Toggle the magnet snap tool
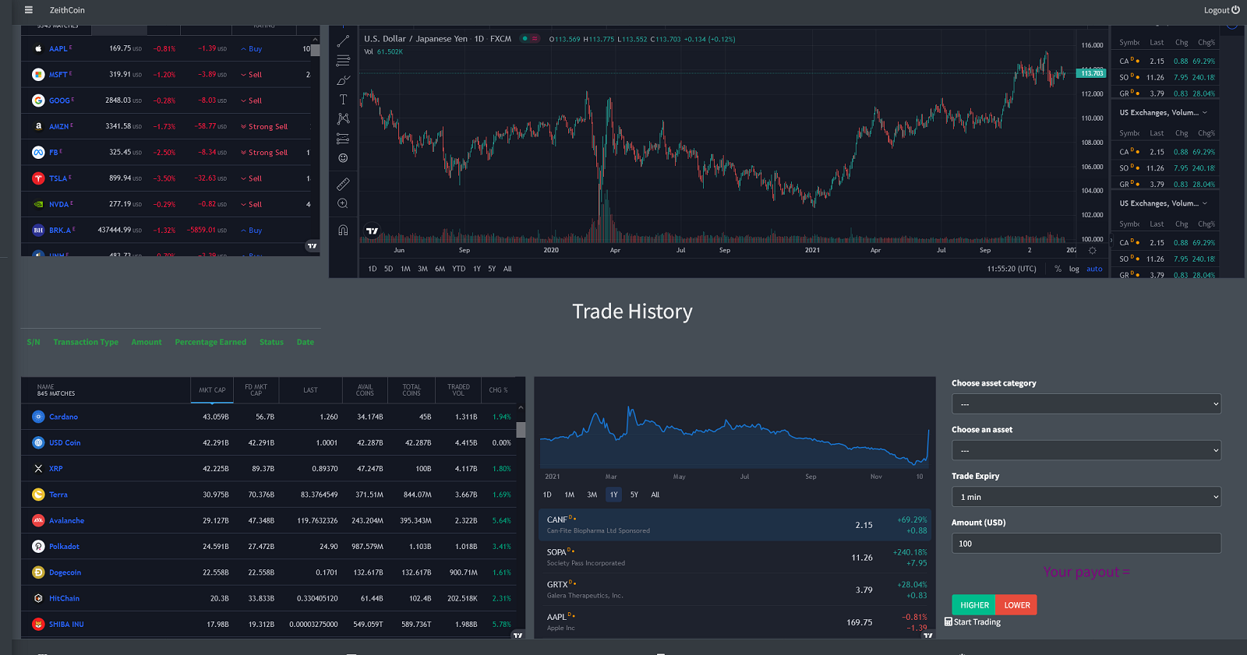Screen dimensions: 1247x655 coord(343,230)
